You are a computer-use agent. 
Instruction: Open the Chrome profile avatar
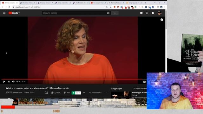point(161,7)
